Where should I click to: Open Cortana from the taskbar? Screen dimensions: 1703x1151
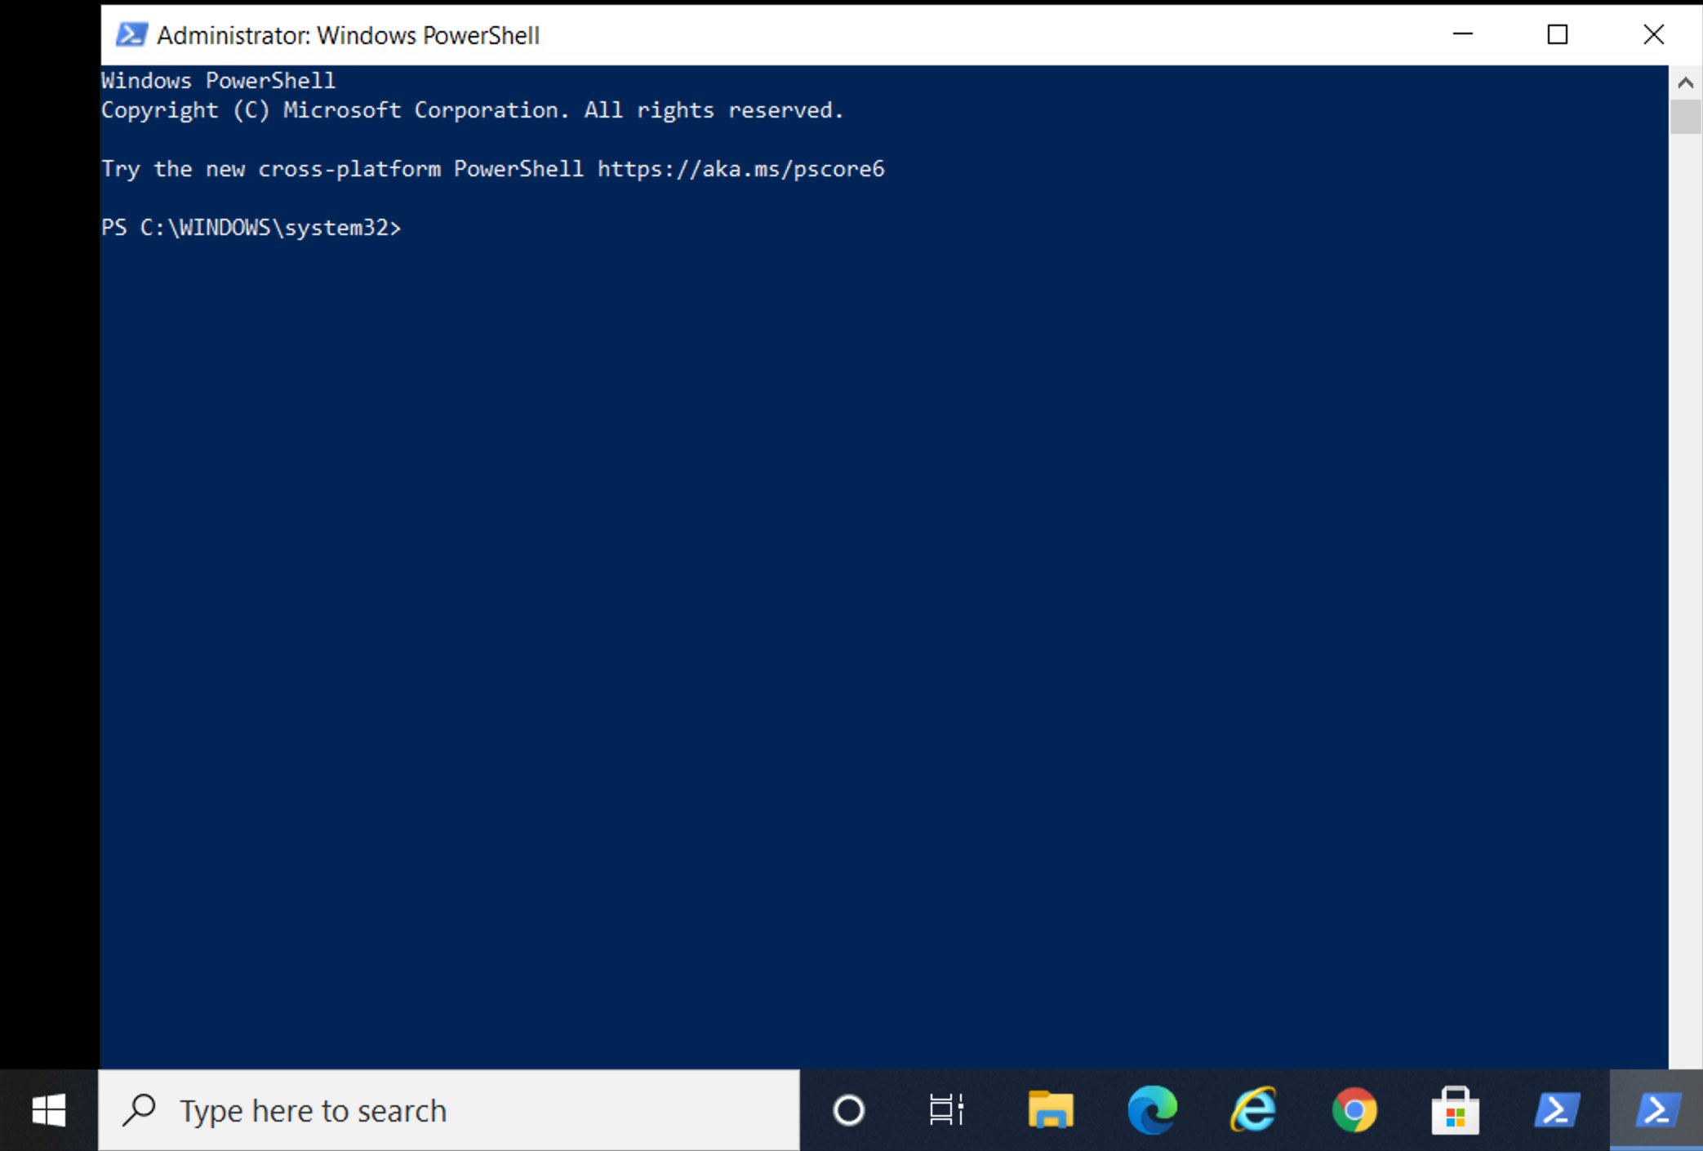pyautogui.click(x=848, y=1110)
